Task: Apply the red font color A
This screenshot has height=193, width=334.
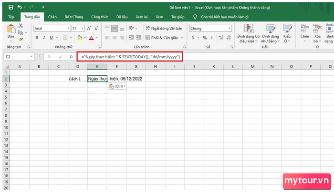Action: 91,38
